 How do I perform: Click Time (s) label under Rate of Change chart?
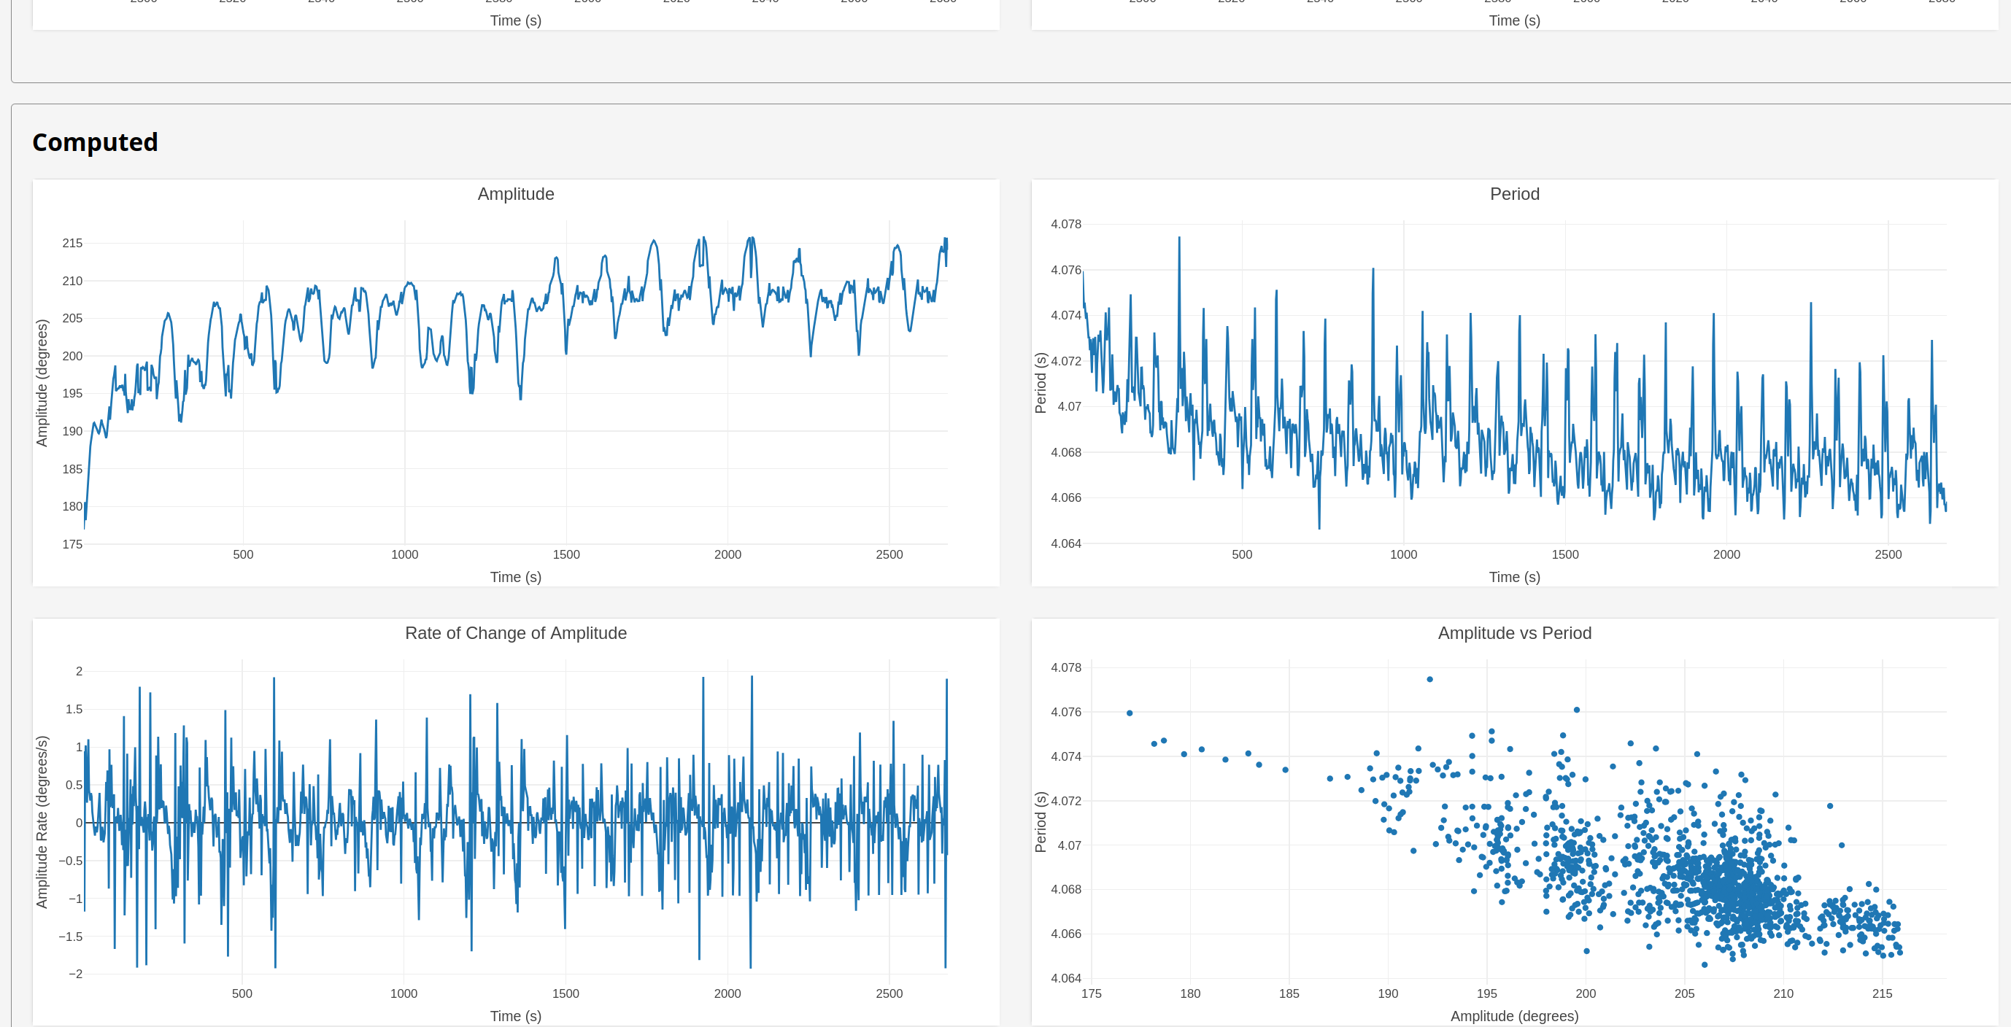[515, 1015]
